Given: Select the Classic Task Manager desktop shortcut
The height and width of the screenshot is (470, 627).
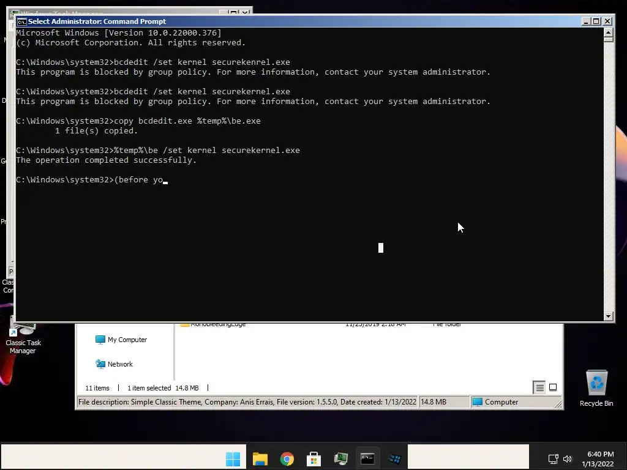Looking at the screenshot, I should [x=23, y=336].
